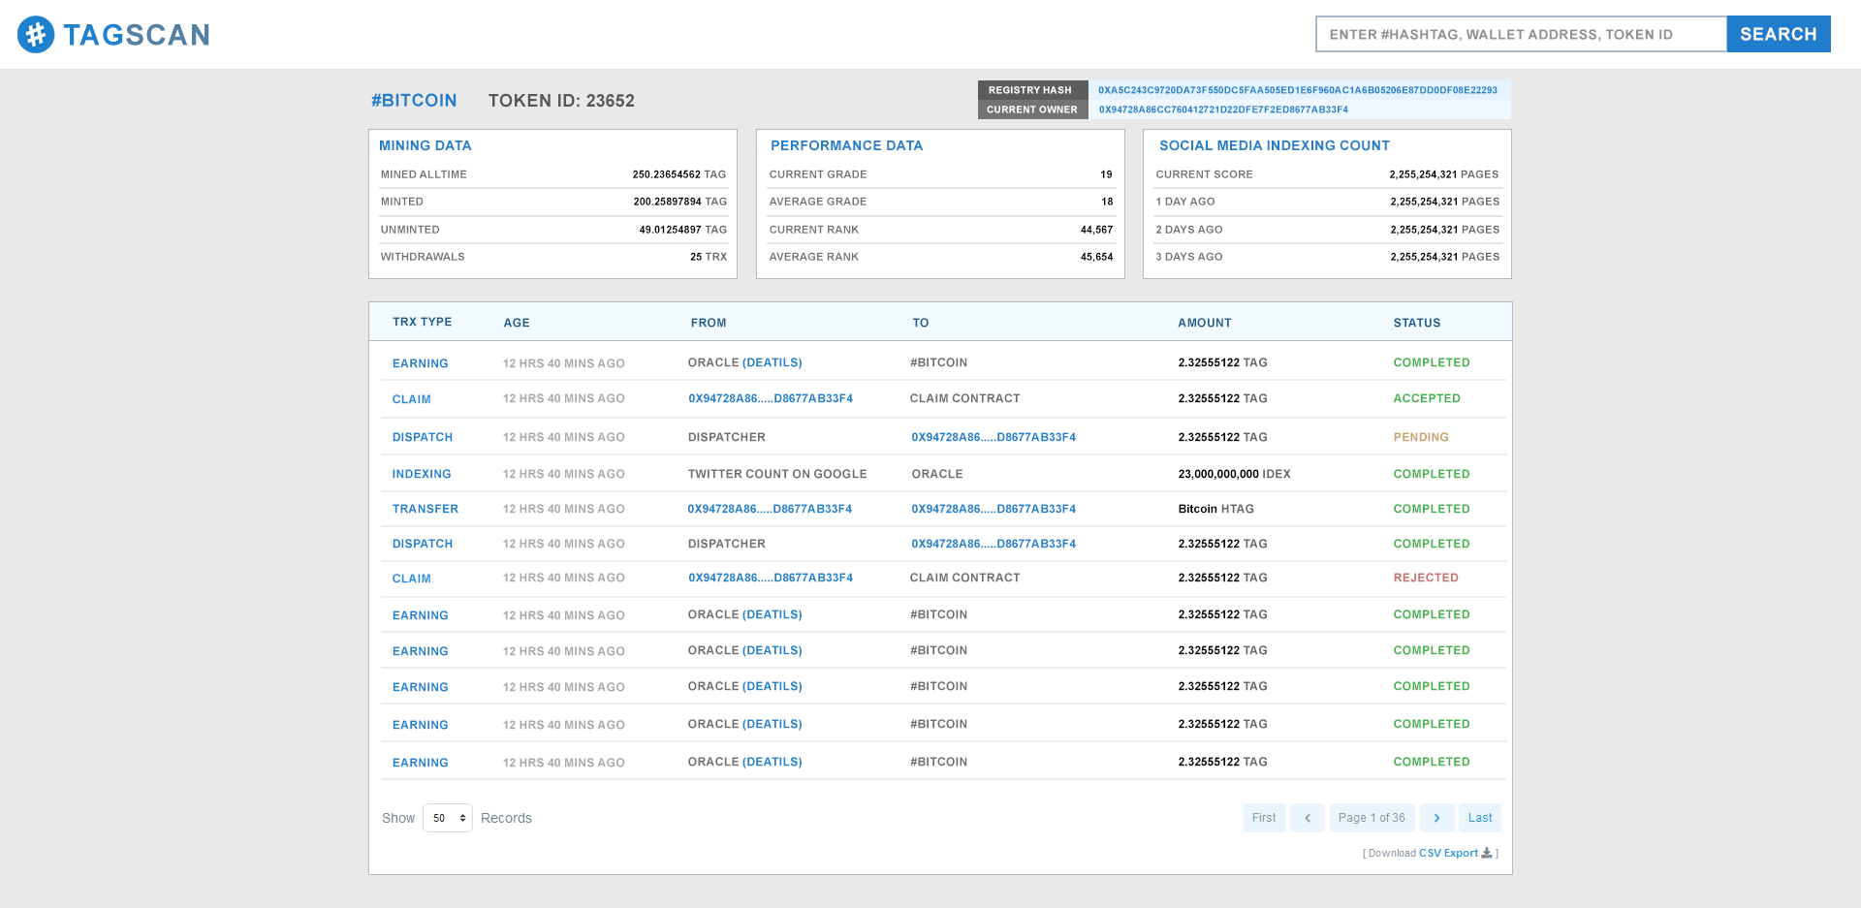Click the UNMINTED value 49.01254897 TAG

(683, 230)
